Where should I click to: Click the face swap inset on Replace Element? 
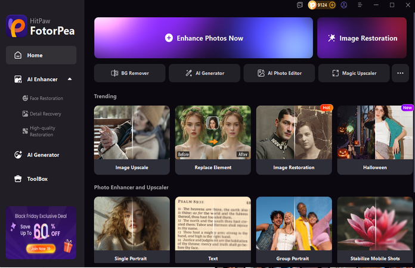(x=212, y=122)
